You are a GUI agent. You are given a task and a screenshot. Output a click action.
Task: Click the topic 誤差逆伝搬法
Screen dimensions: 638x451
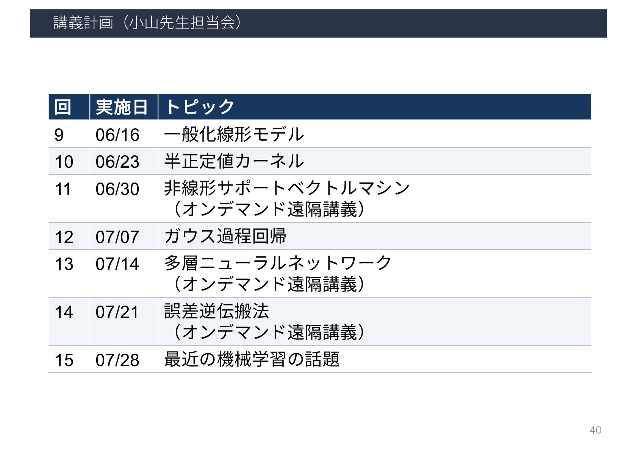217,311
